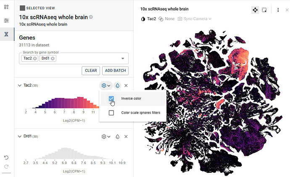290x177 pixels.
Task: Uncheck the Inverse color checkbox
Action: (x=111, y=98)
